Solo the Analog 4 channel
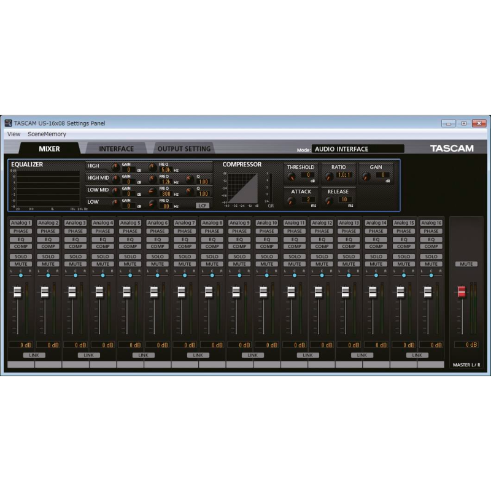Image resolution: width=491 pixels, height=491 pixels. (102, 257)
